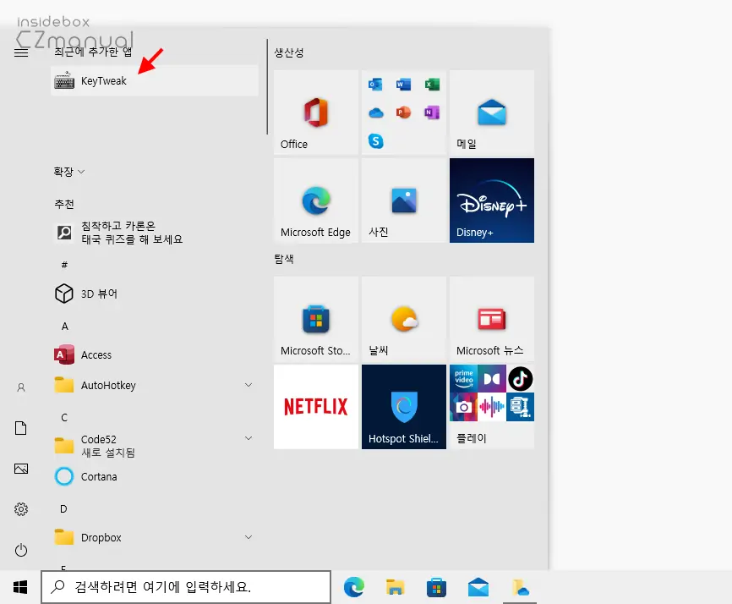Open the Microsoft Store taskbar icon

coord(435,586)
